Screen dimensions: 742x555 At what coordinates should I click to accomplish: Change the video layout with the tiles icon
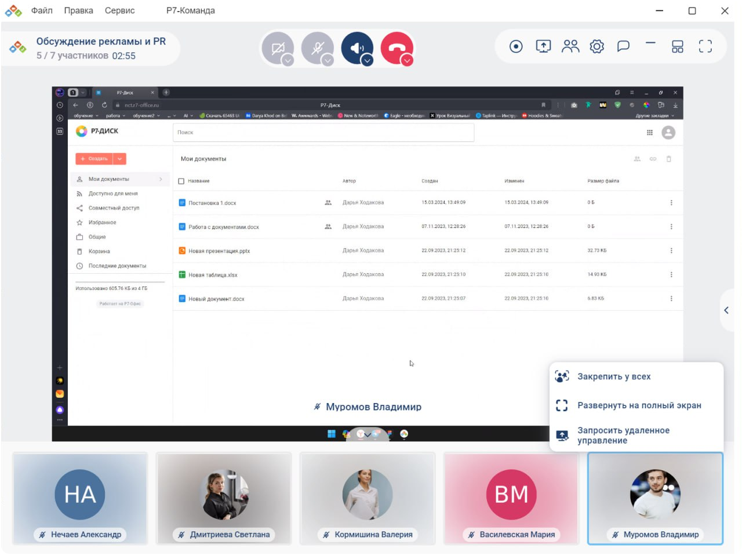677,46
